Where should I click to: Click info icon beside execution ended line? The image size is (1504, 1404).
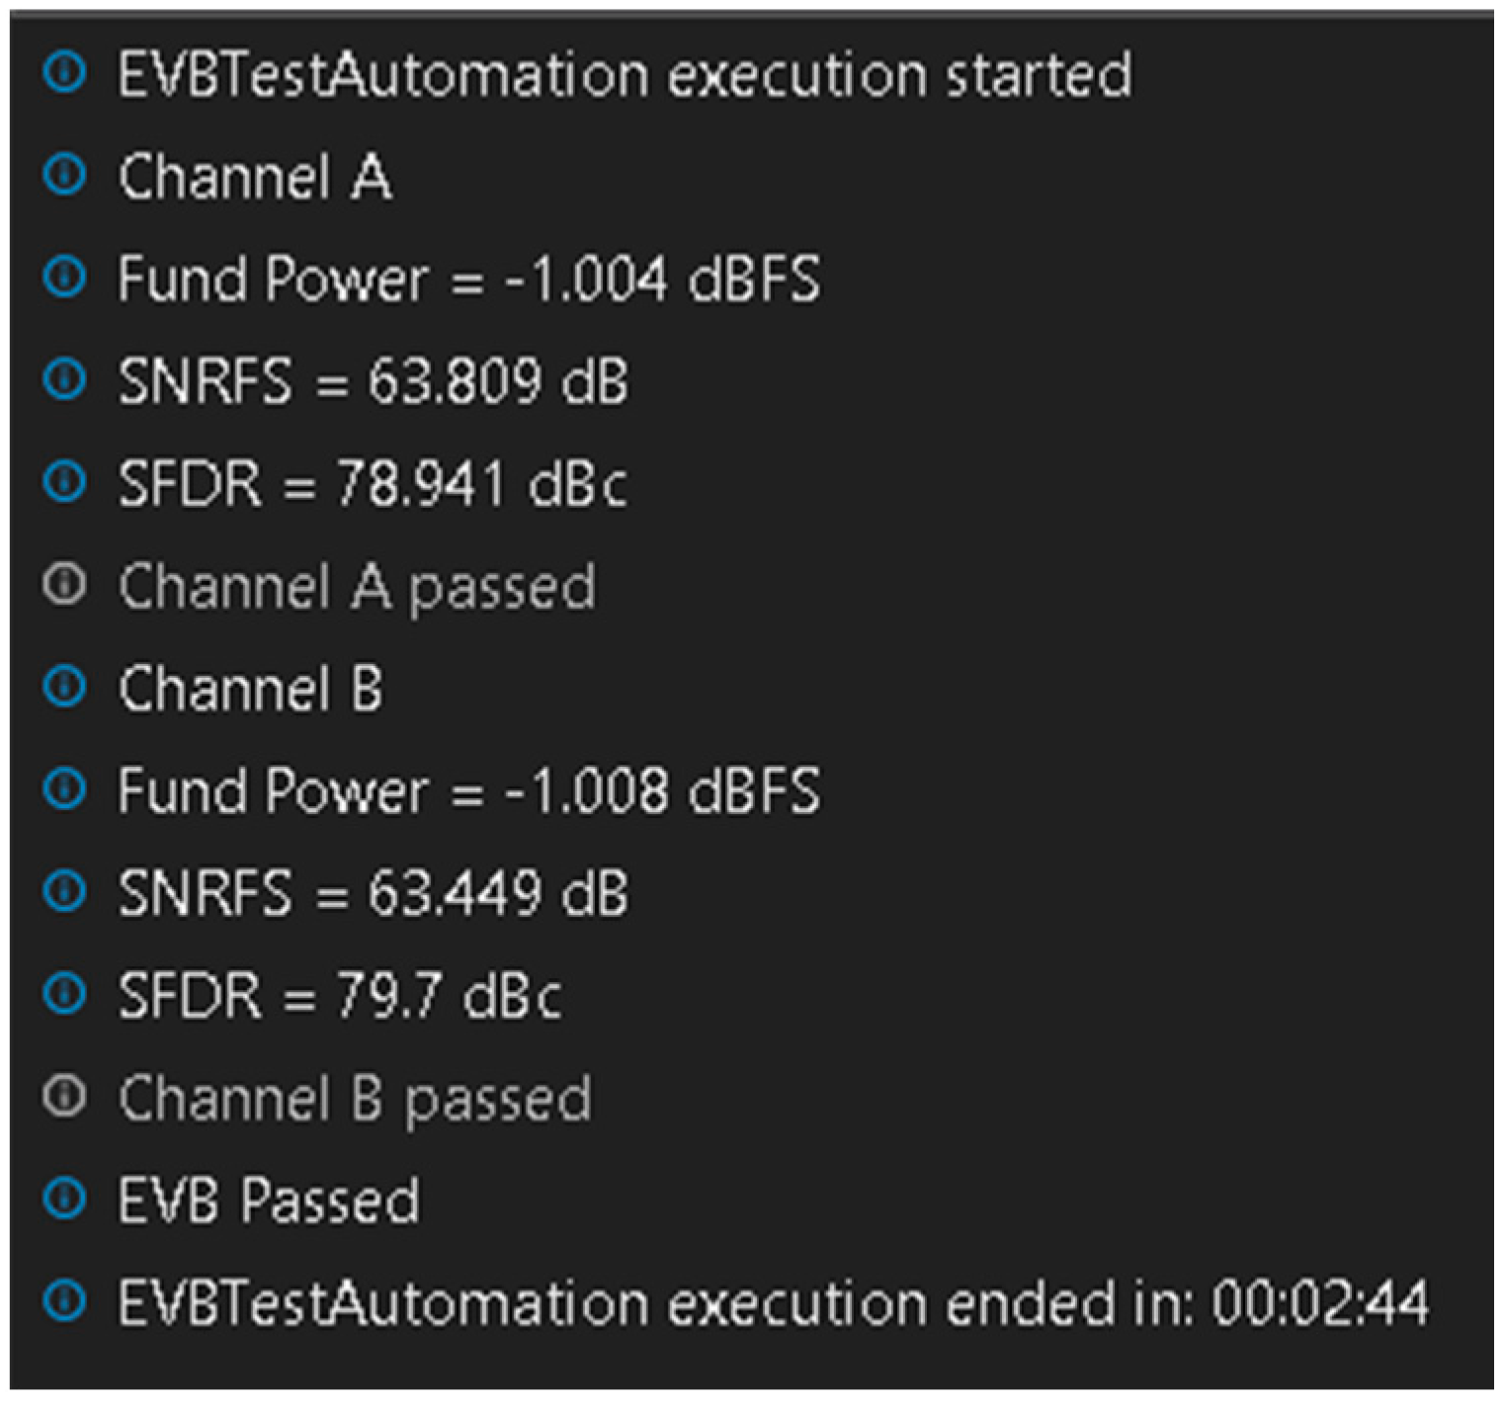coord(65,1301)
